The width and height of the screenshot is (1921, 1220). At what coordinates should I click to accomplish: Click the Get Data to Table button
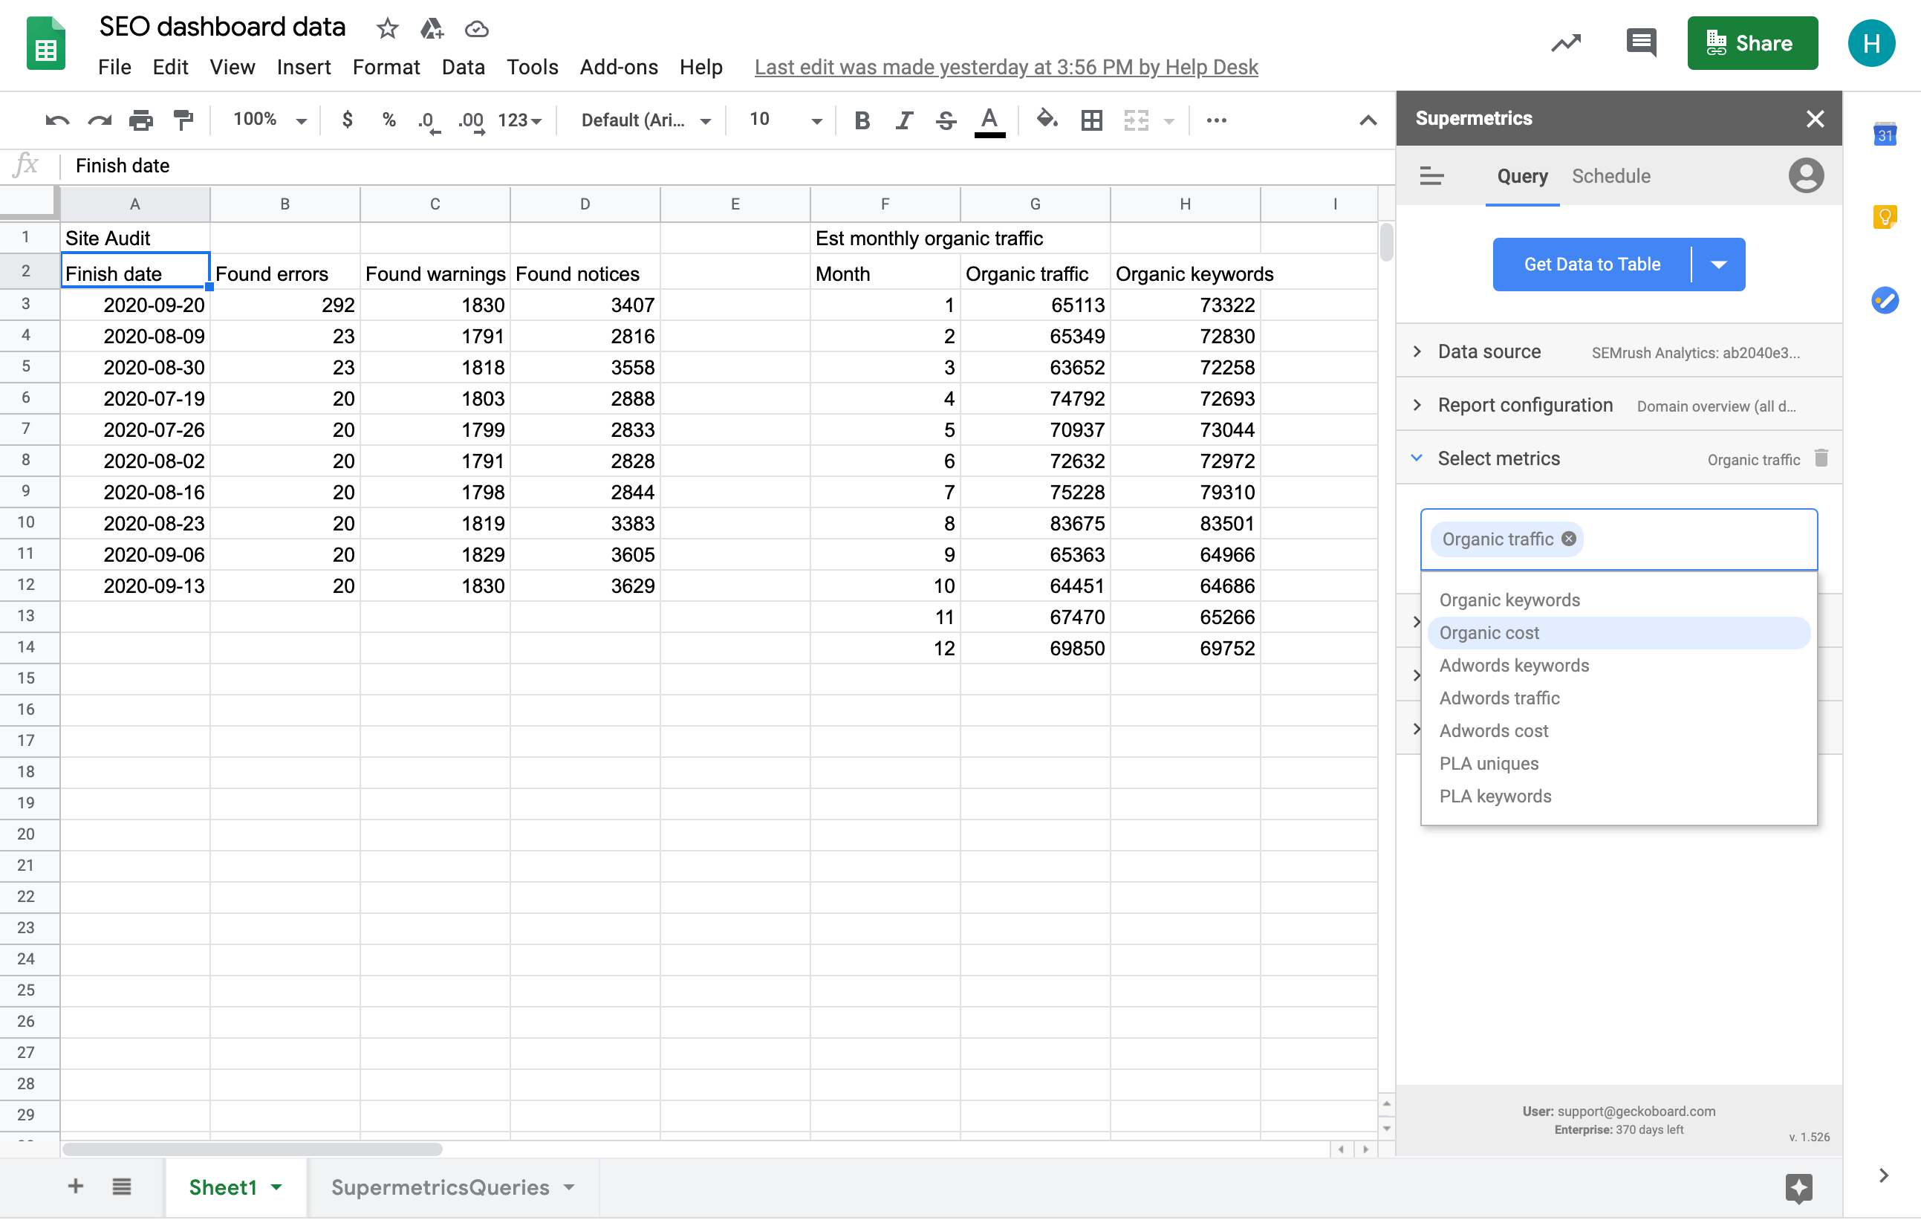point(1591,265)
